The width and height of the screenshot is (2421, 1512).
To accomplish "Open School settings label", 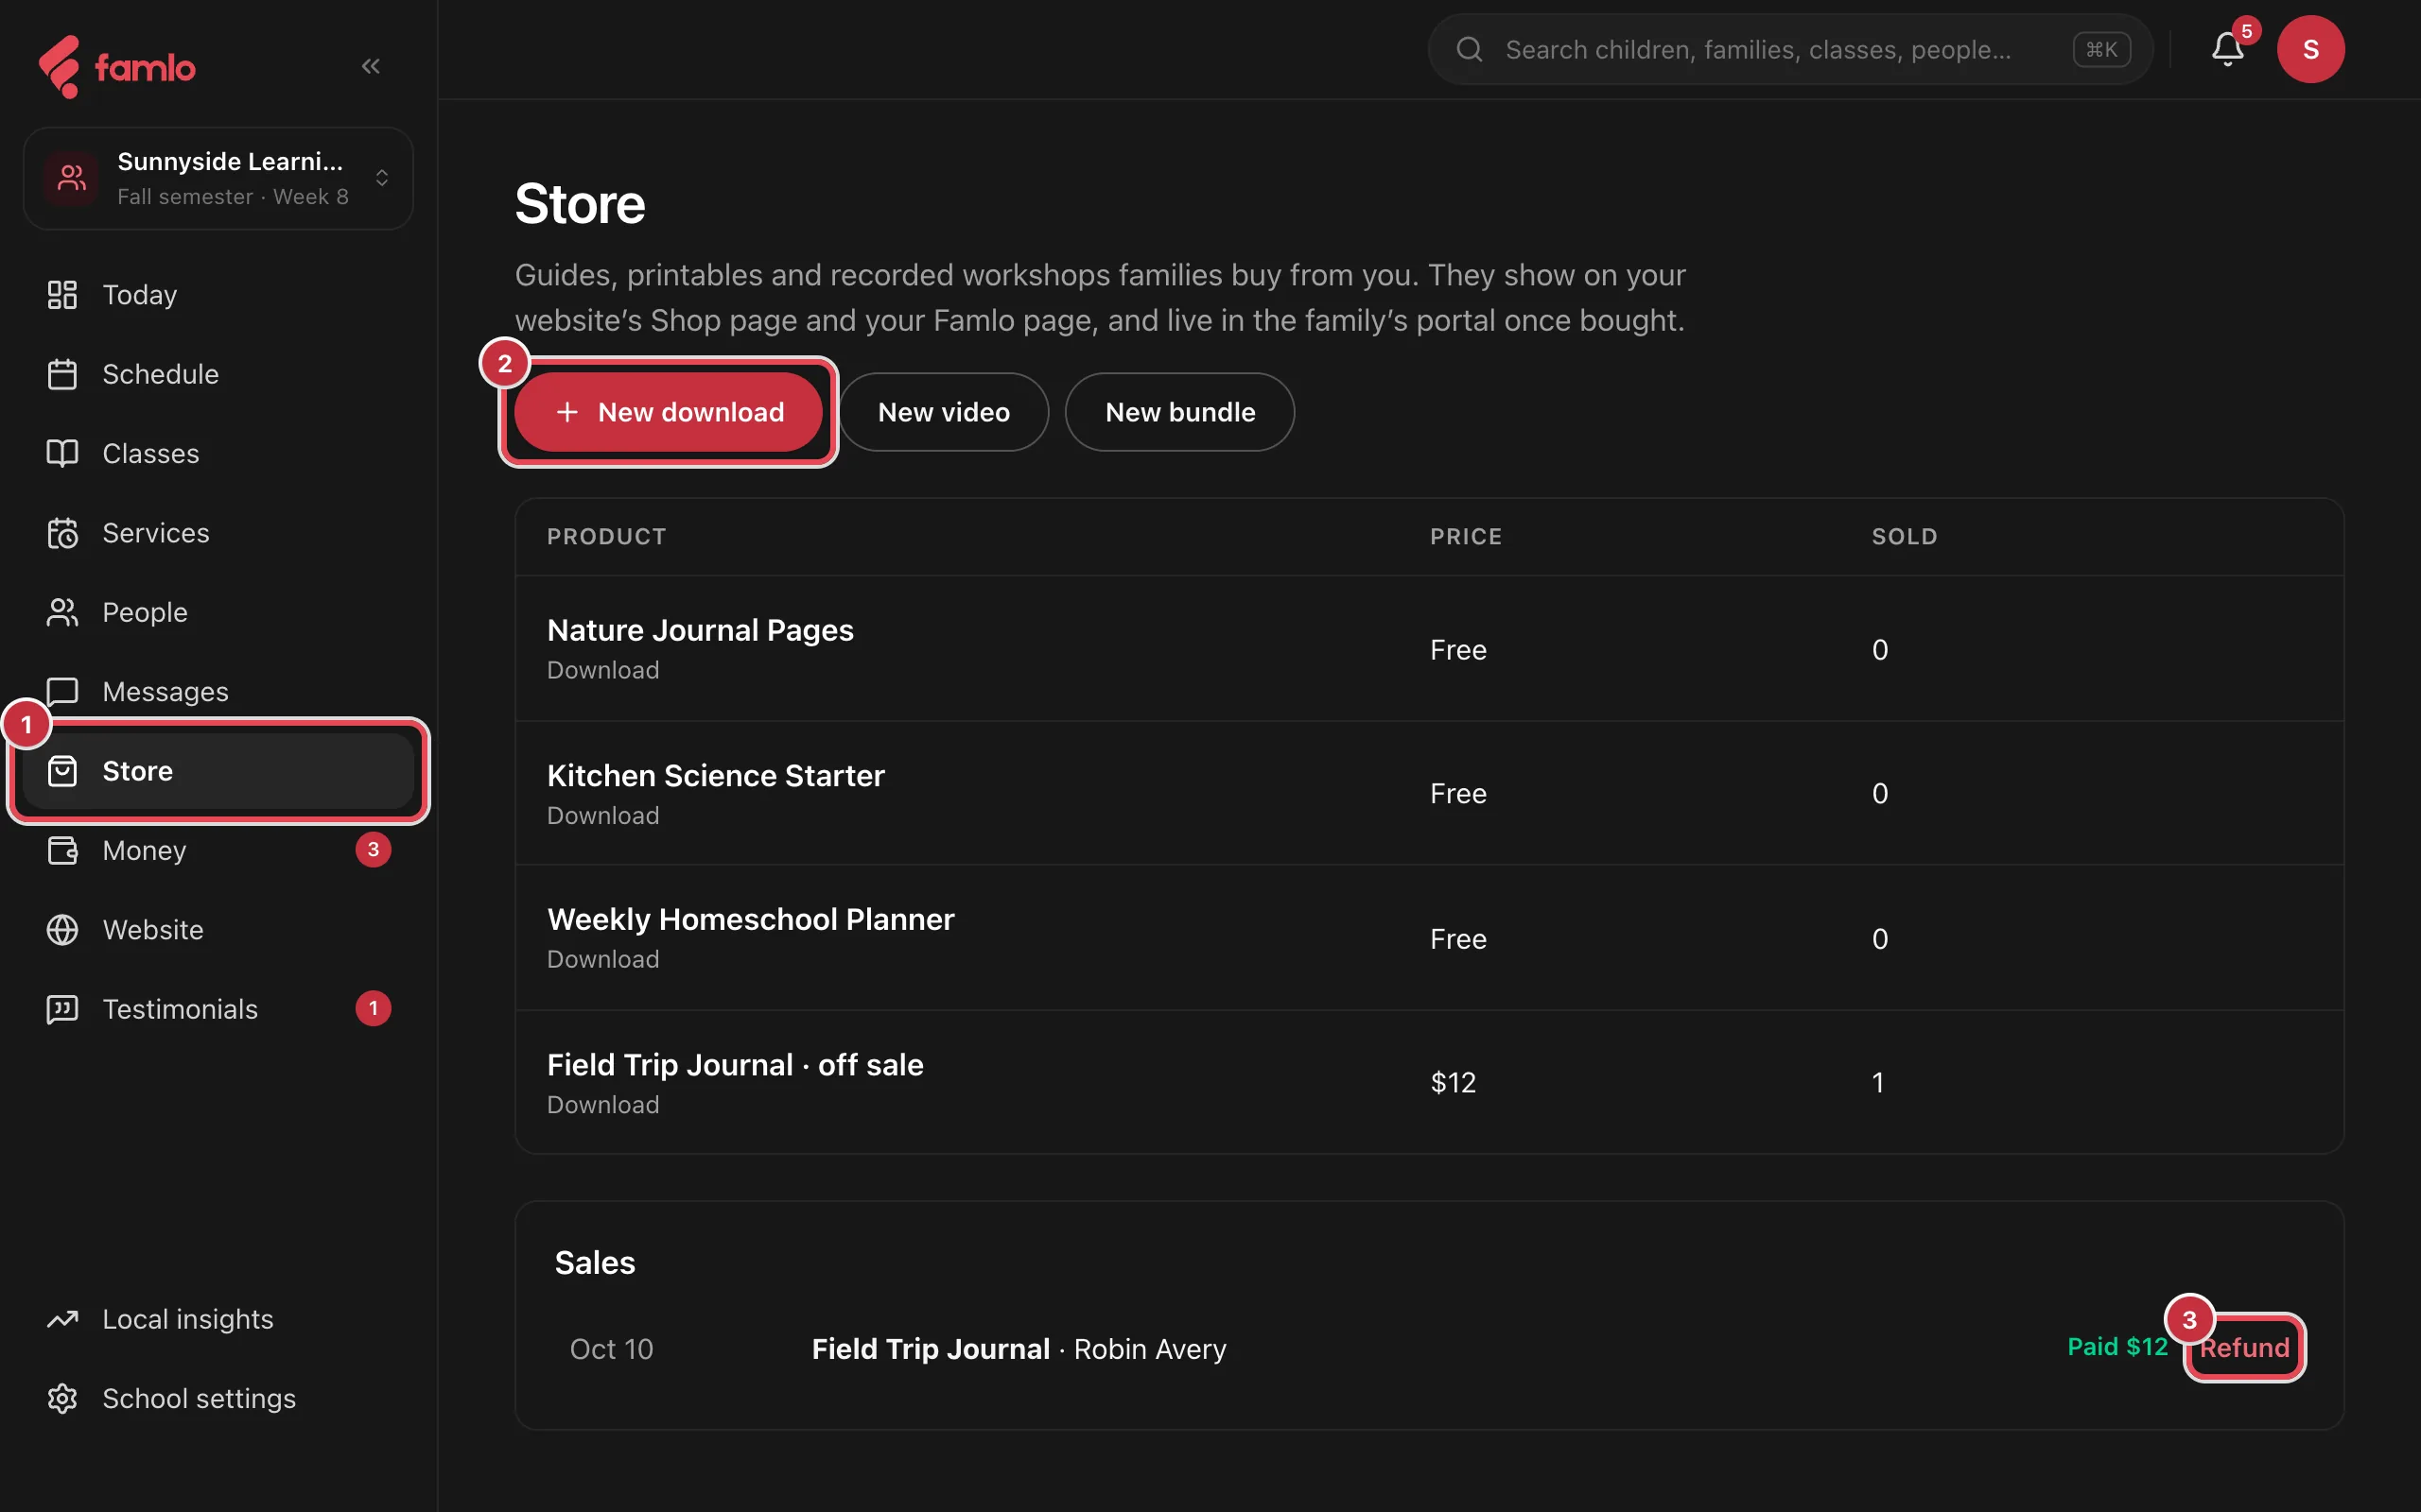I will (x=200, y=1398).
